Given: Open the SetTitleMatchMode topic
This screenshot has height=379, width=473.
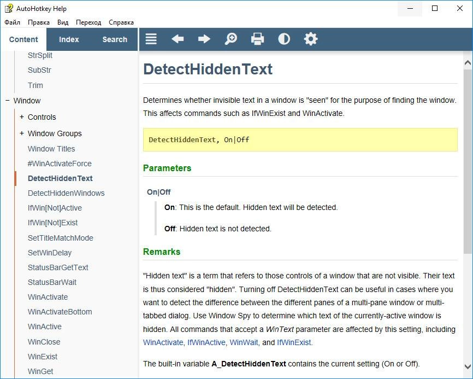Looking at the screenshot, I should coord(60,238).
